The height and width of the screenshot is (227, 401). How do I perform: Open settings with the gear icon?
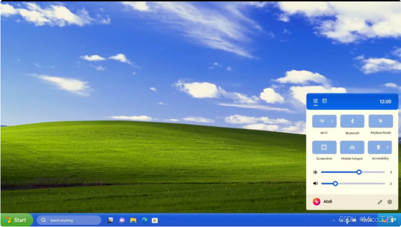pyautogui.click(x=390, y=202)
